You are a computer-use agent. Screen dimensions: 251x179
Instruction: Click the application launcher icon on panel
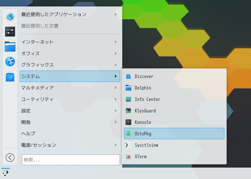click(x=6, y=173)
